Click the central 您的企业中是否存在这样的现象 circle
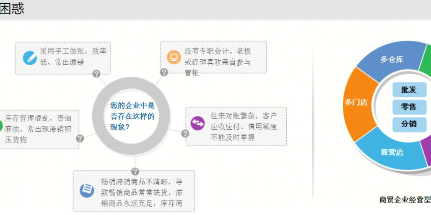The height and width of the screenshot is (215, 431). point(132,116)
